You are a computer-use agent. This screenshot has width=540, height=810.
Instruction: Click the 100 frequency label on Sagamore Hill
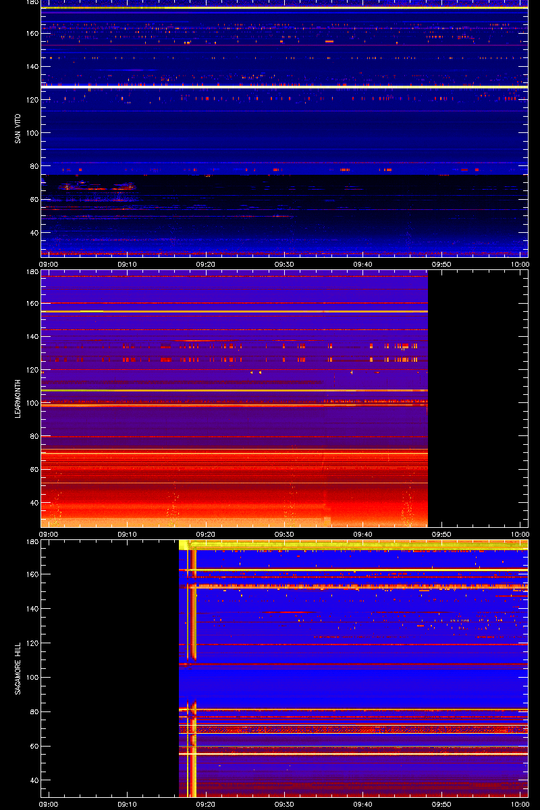click(x=31, y=677)
